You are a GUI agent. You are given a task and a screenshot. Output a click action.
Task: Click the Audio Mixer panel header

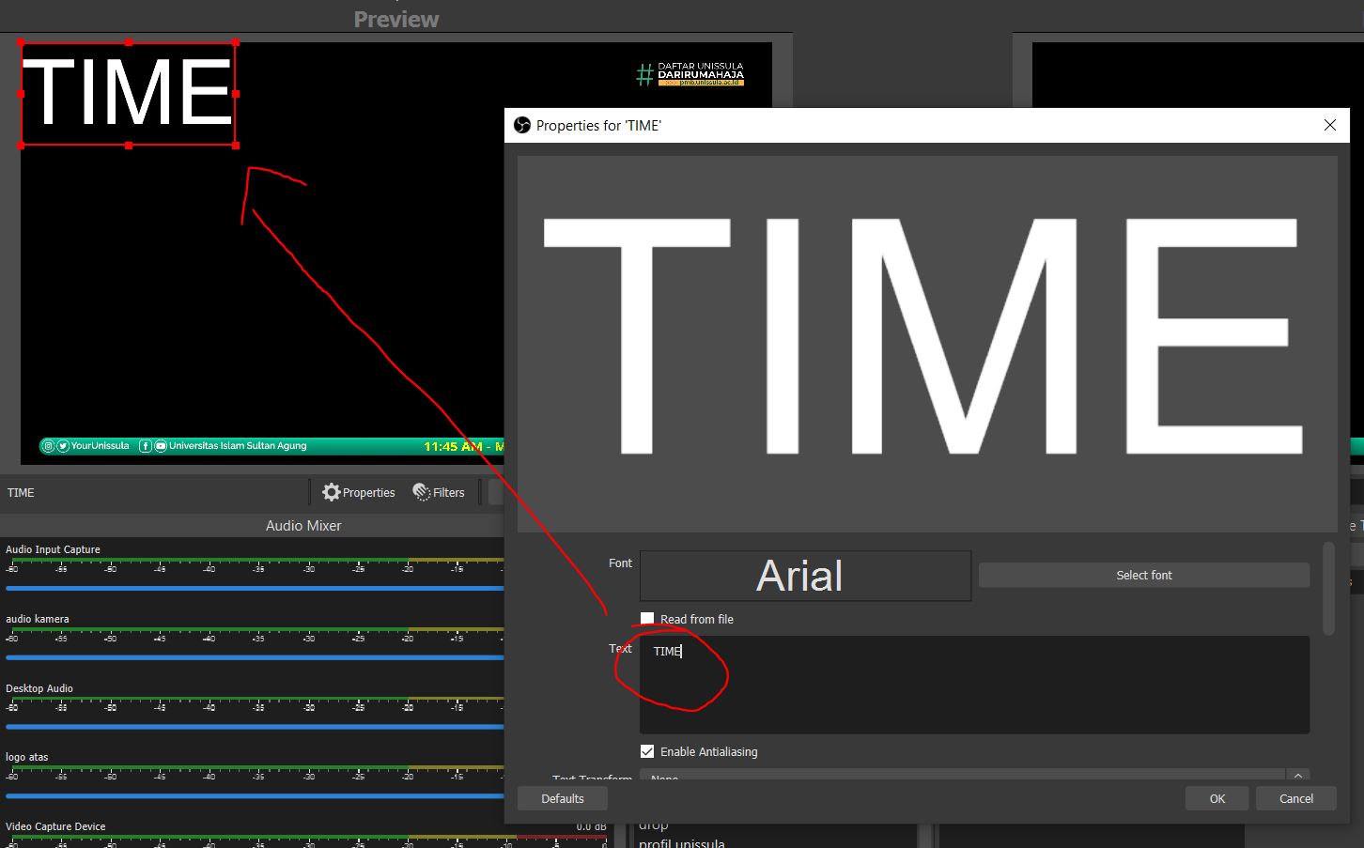[302, 525]
